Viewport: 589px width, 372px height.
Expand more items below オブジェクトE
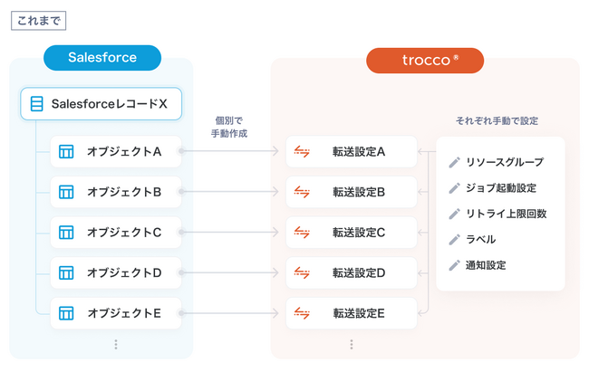pos(116,345)
